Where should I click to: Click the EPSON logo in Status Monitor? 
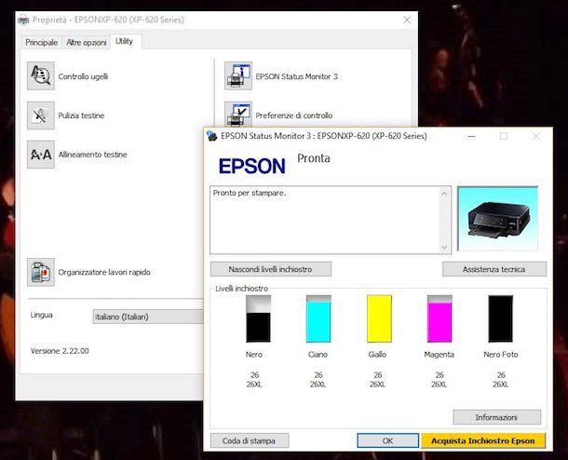click(252, 167)
